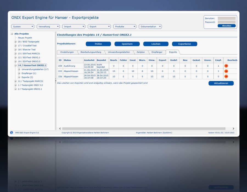Open edit arrow for export 156
This screenshot has width=247, height=192.
coord(226,77)
